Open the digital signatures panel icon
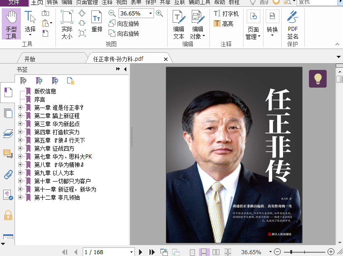343x256 pixels. click(x=8, y=195)
